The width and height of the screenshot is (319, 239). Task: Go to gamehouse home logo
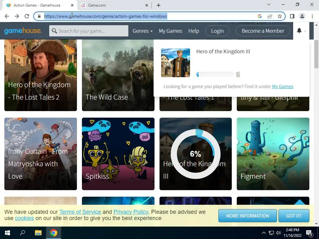coord(23,31)
